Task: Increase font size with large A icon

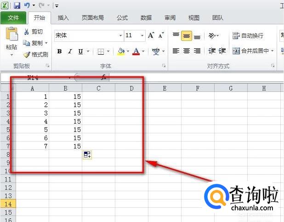Action: pos(151,35)
